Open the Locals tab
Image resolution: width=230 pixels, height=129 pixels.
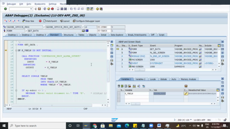pyautogui.click(x=153, y=79)
